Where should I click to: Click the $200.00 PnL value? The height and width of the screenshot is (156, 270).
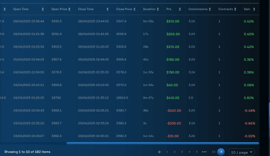point(173,34)
